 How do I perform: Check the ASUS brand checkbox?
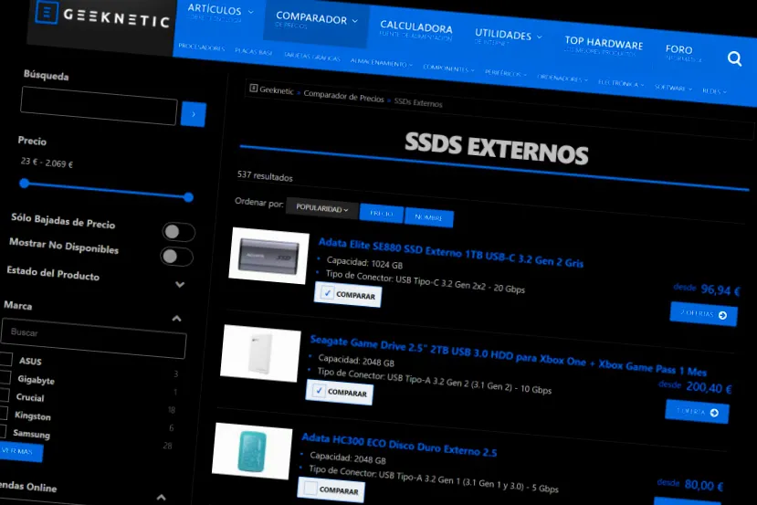click(6, 359)
